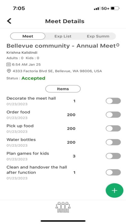Image resolution: width=126 pixels, height=224 pixels.
Task: Select the Order food item row
Action: [x=64, y=115]
